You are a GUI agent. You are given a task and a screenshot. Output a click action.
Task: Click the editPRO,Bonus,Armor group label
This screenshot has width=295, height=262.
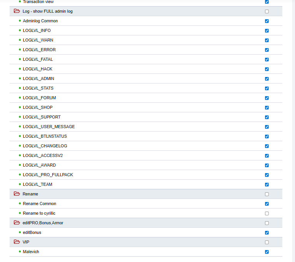click(43, 223)
